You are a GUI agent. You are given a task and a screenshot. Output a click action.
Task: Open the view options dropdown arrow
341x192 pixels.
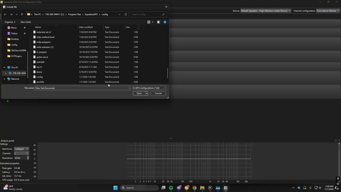153,22
